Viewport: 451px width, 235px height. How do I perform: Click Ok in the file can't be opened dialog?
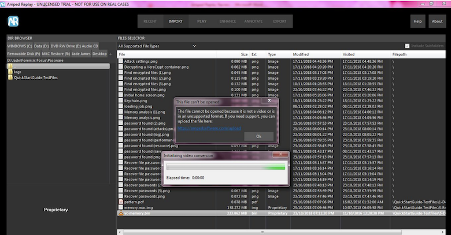pos(259,136)
